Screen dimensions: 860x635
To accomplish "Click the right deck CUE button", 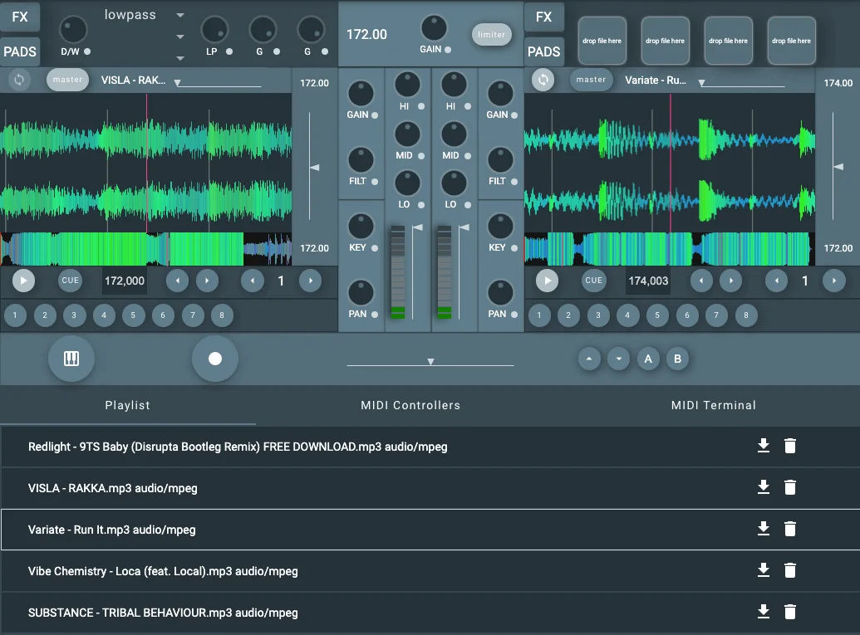I will pyautogui.click(x=593, y=281).
